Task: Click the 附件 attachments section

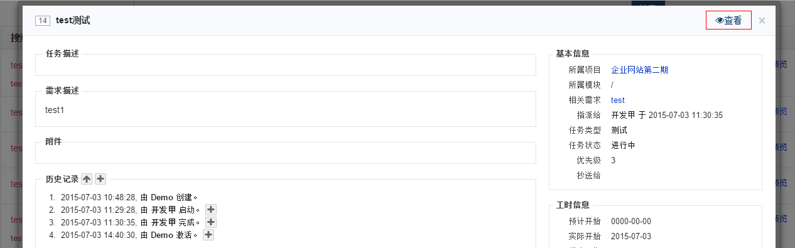Action: click(x=286, y=153)
